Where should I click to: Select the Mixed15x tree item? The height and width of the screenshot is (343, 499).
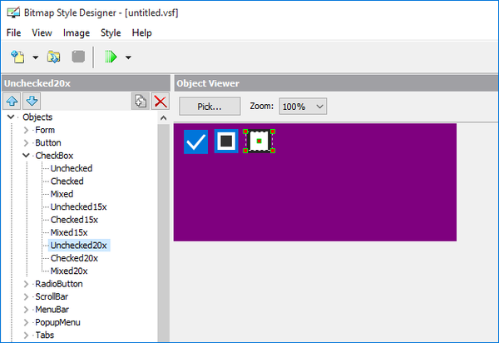[x=69, y=232]
